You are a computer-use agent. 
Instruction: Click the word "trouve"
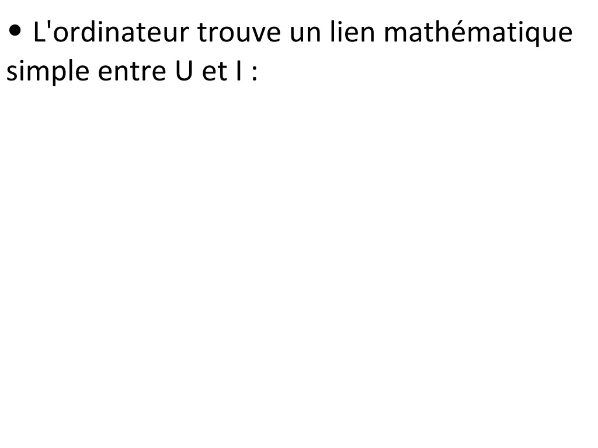(239, 33)
